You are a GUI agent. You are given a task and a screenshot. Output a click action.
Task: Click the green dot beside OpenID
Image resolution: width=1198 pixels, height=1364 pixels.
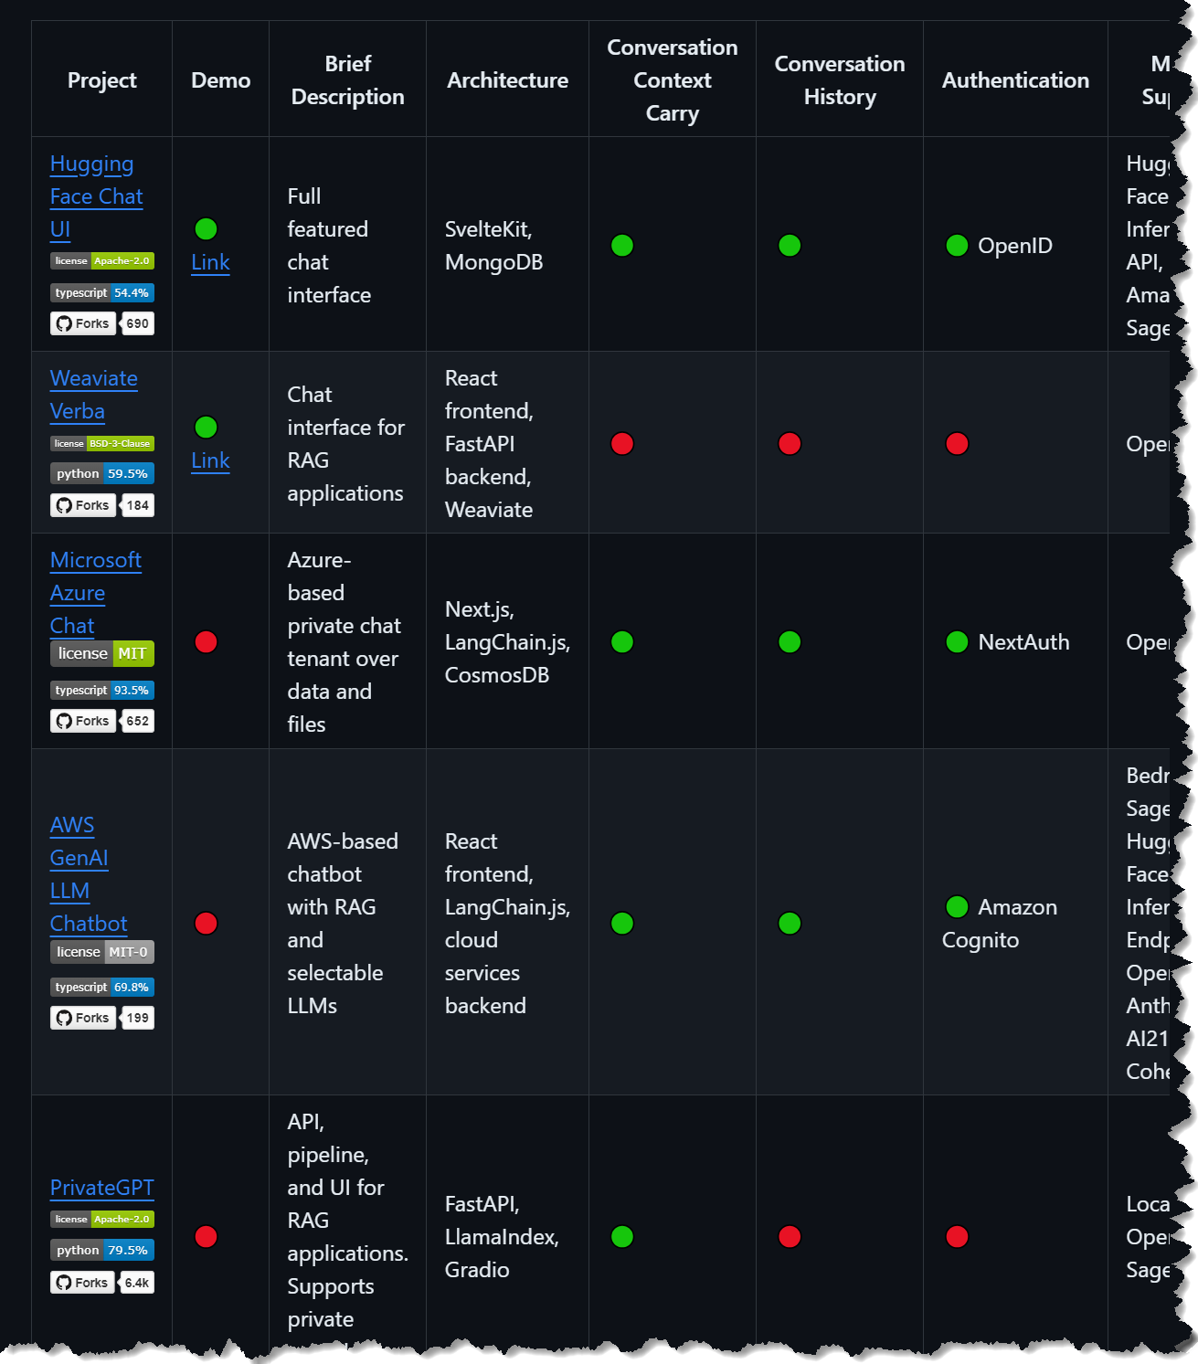coord(957,246)
